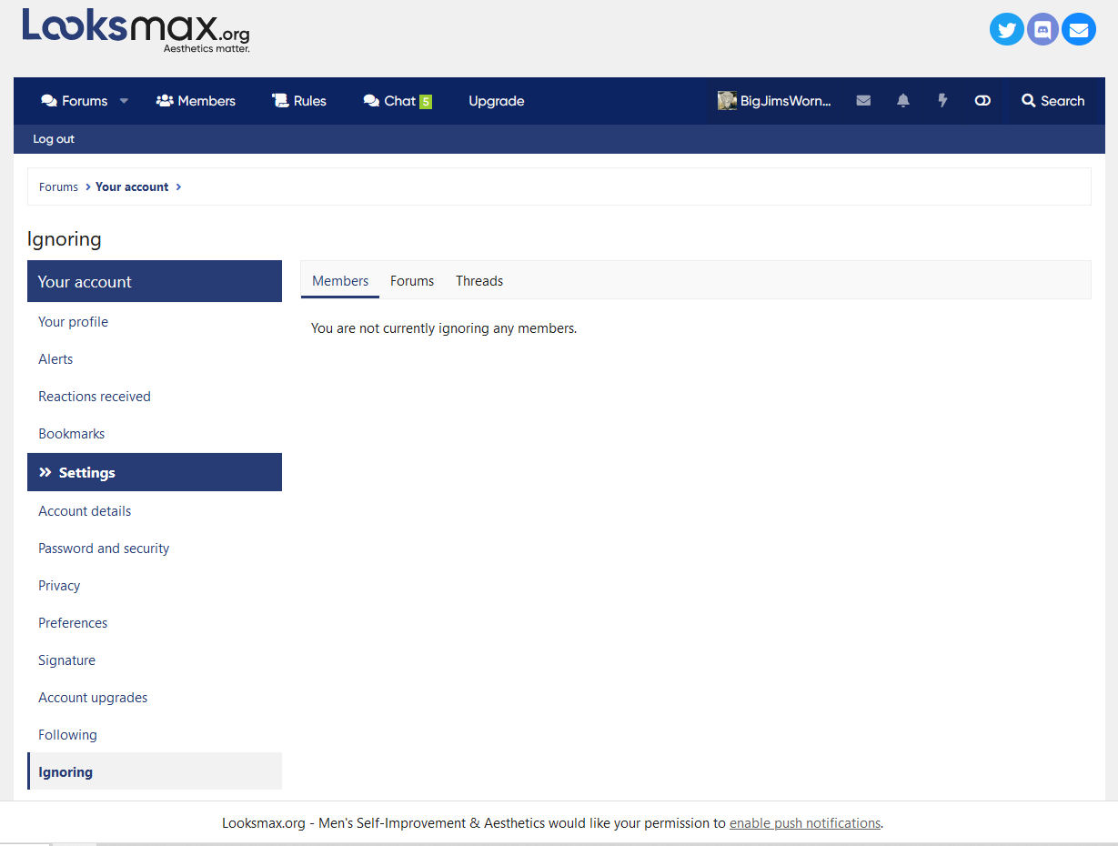Open Privacy settings
The width and height of the screenshot is (1118, 846).
[x=155, y=586]
